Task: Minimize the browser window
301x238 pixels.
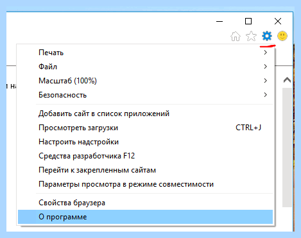Action: (x=219, y=21)
